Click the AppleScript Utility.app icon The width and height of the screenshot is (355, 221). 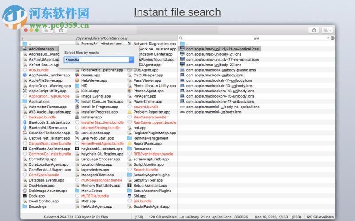[25, 91]
